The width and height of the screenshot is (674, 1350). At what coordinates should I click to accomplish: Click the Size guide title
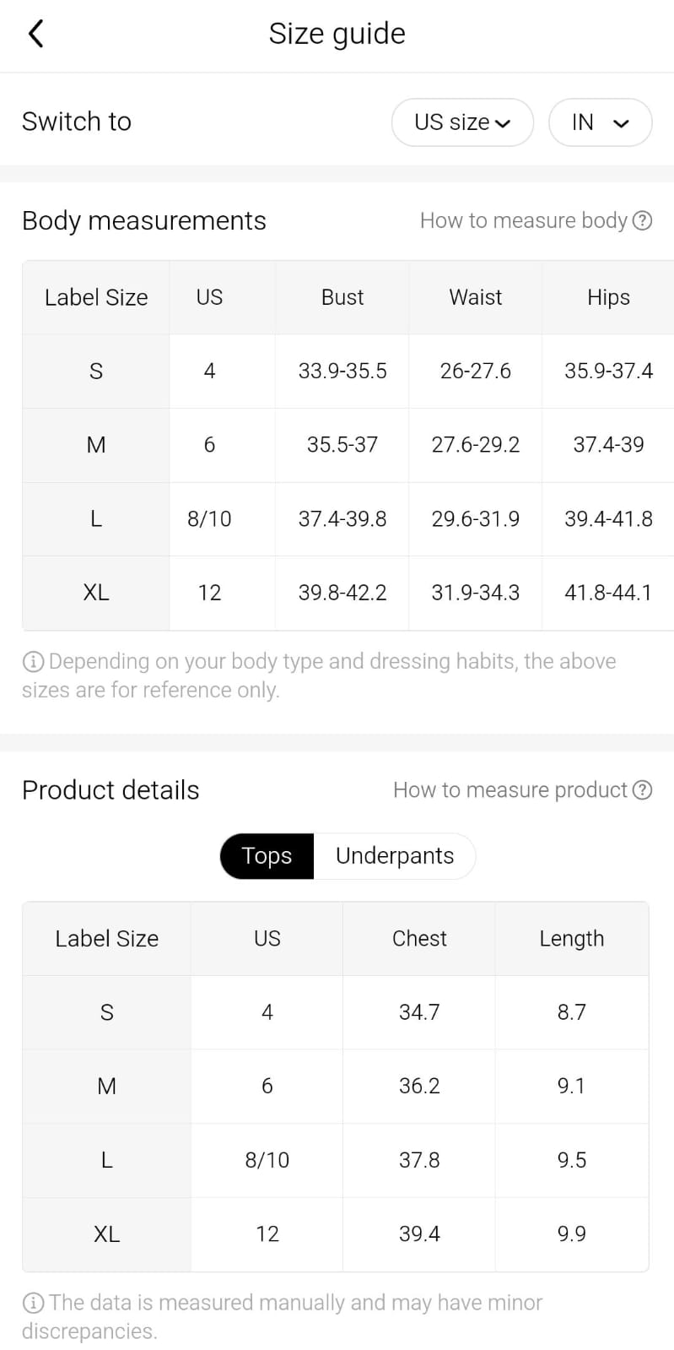point(337,34)
